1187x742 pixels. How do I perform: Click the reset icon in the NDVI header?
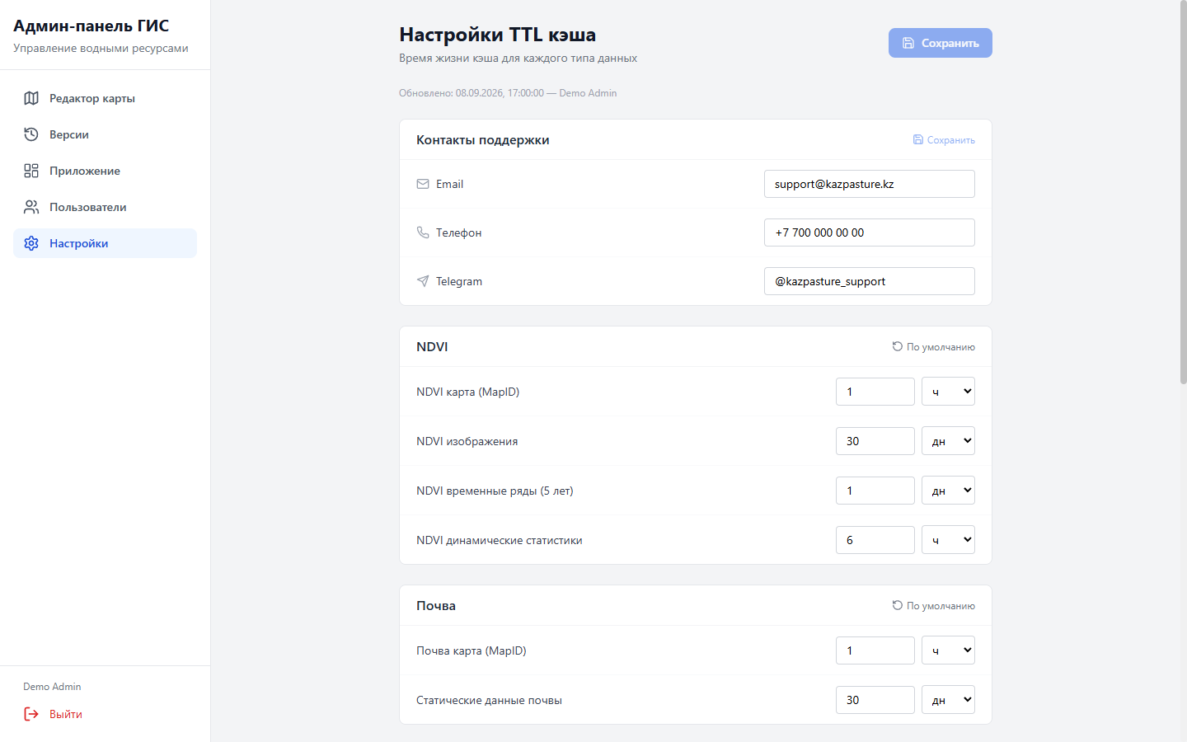click(898, 346)
